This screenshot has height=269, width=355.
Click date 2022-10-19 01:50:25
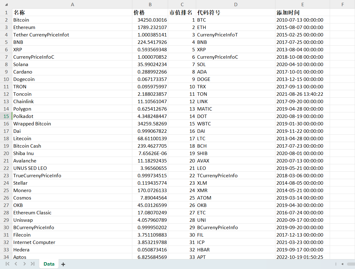point(303,257)
